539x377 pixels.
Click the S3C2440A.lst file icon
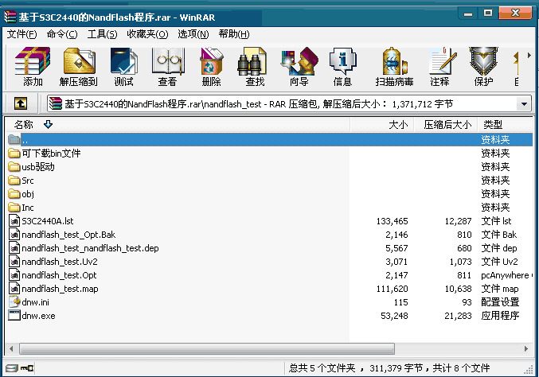click(14, 221)
